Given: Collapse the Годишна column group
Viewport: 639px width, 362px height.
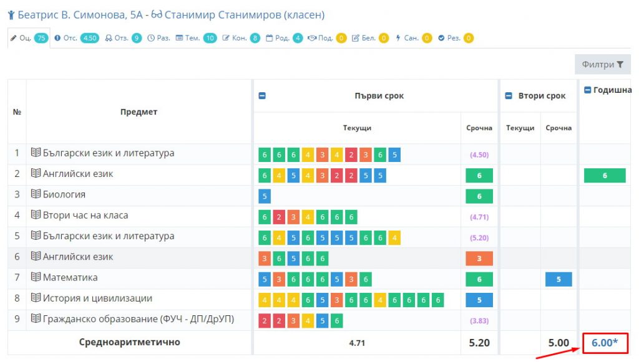Looking at the screenshot, I should tap(588, 90).
